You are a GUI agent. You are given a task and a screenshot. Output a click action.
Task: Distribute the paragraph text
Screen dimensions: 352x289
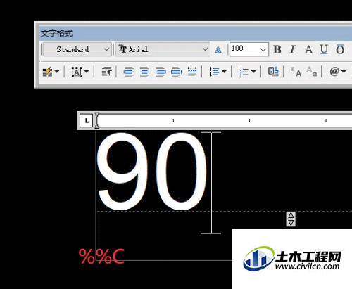click(x=192, y=71)
